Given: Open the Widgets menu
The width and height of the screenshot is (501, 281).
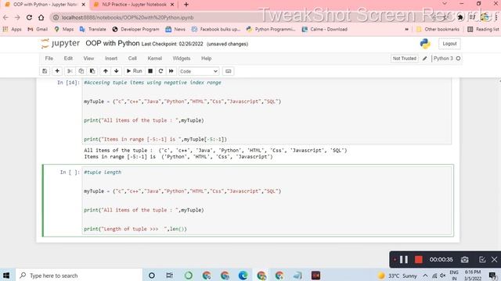Looking at the screenshot, I should [181, 59].
